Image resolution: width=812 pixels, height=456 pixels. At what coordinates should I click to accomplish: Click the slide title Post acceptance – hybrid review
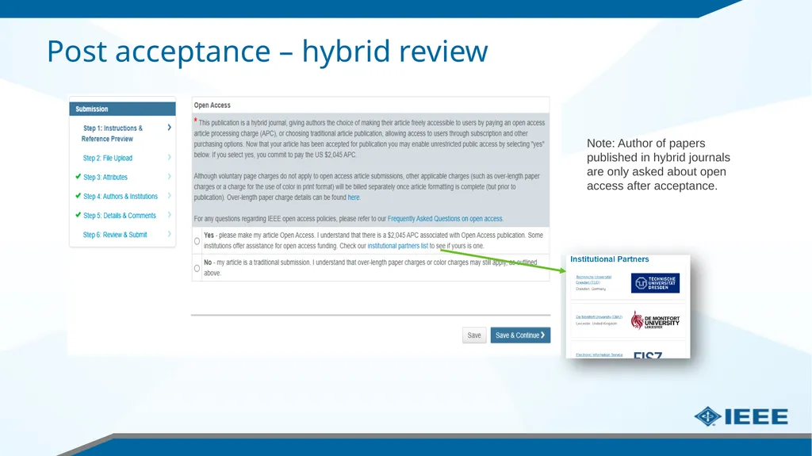267,52
